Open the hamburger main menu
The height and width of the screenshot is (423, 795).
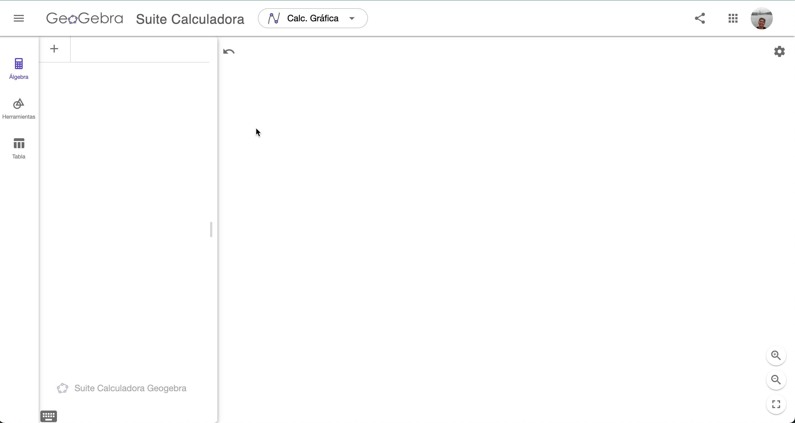(x=19, y=18)
